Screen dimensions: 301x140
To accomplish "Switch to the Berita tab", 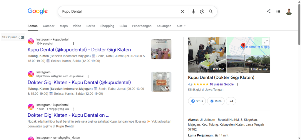I will pos(91,26).
